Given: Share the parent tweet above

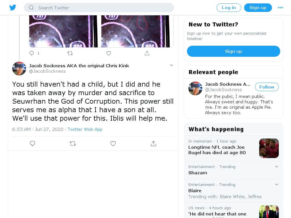Looking at the screenshot, I should coord(147,53).
